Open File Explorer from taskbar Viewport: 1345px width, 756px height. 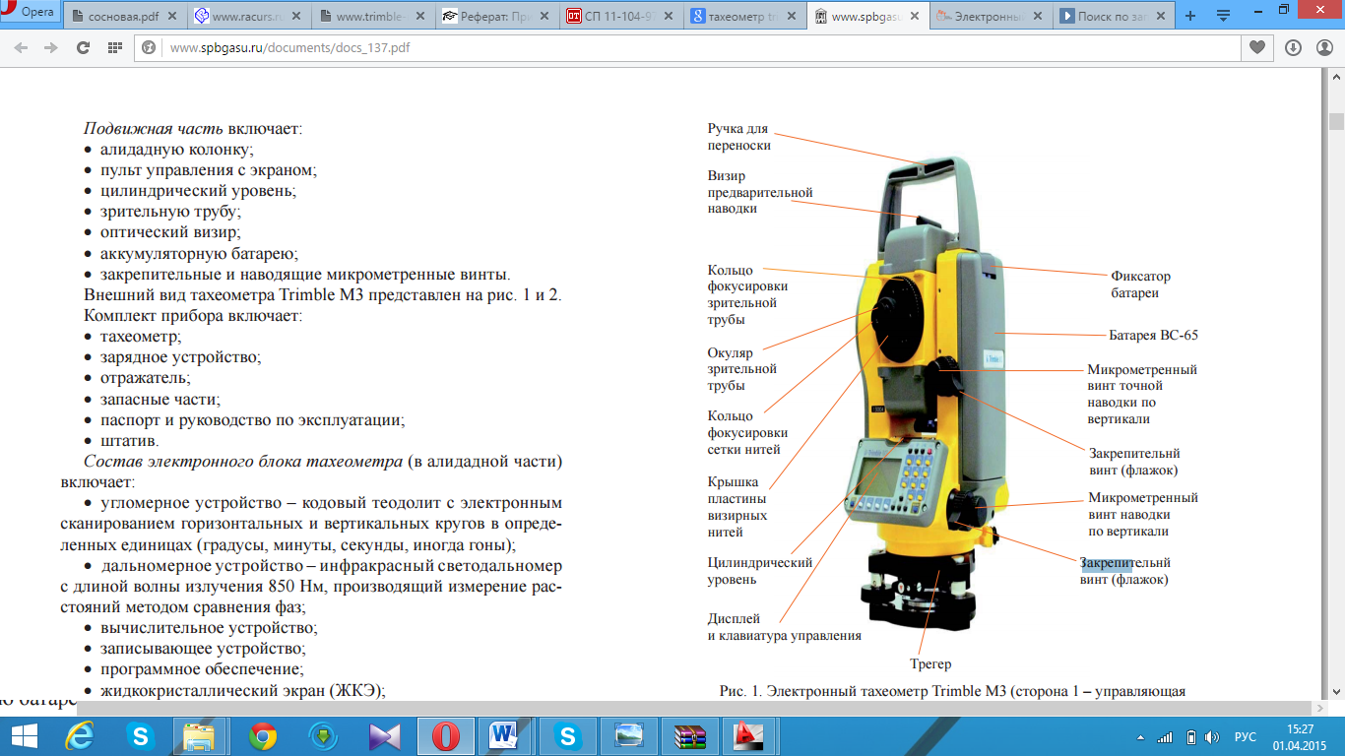coord(200,736)
